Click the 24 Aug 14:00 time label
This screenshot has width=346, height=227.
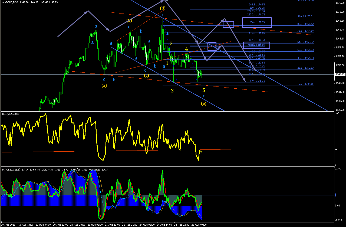pos(164,225)
